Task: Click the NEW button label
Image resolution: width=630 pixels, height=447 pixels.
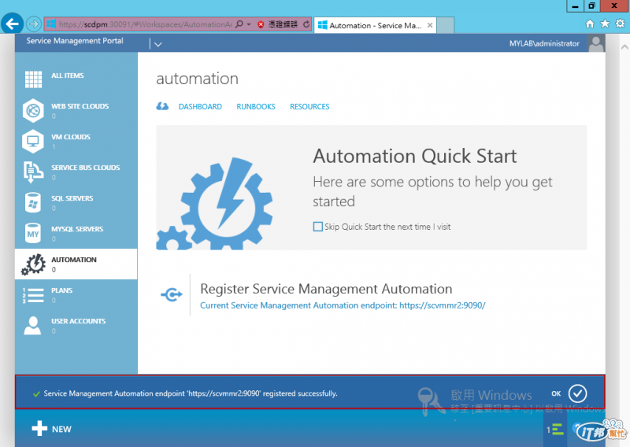Action: [x=61, y=430]
